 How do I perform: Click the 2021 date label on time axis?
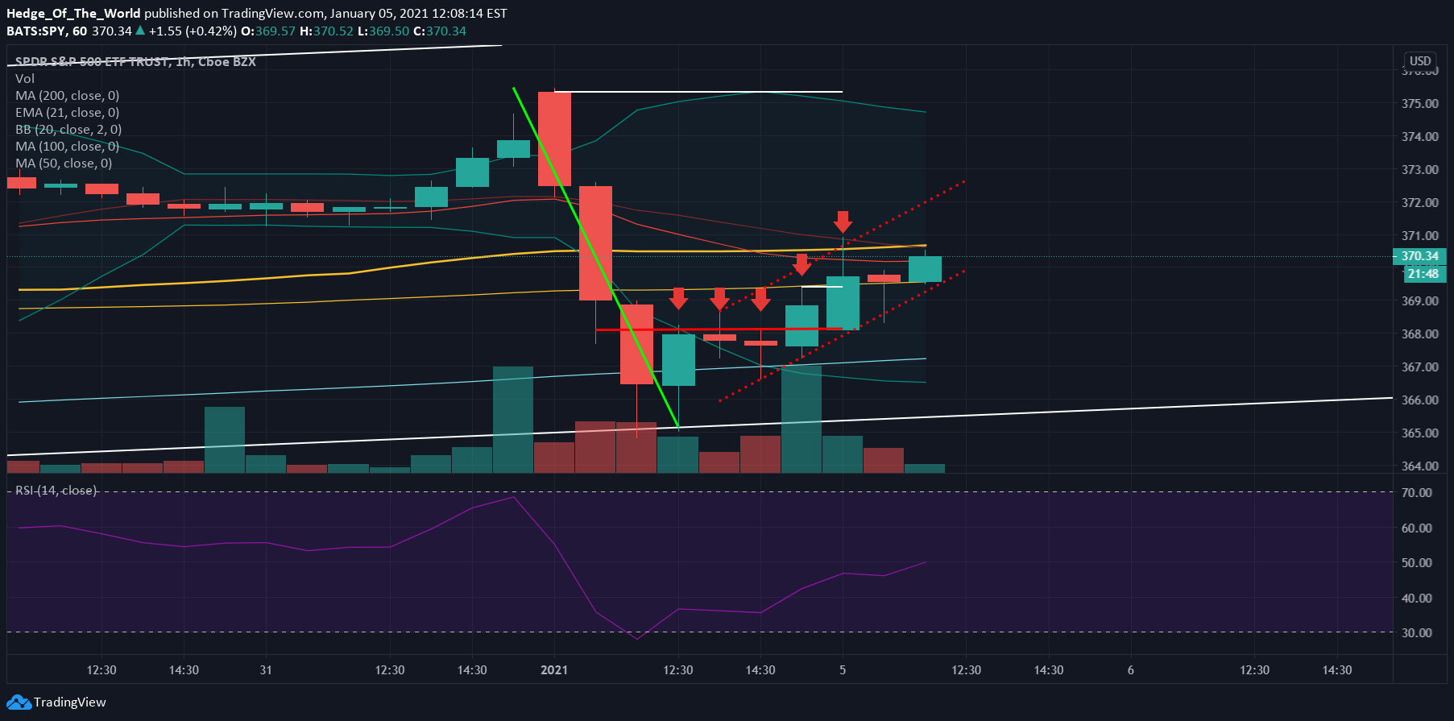pyautogui.click(x=554, y=670)
